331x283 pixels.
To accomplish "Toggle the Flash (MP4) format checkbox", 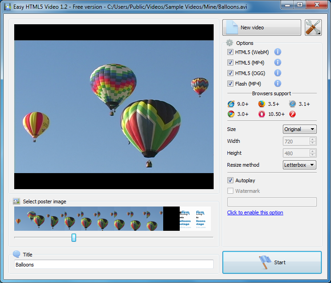I will click(231, 84).
